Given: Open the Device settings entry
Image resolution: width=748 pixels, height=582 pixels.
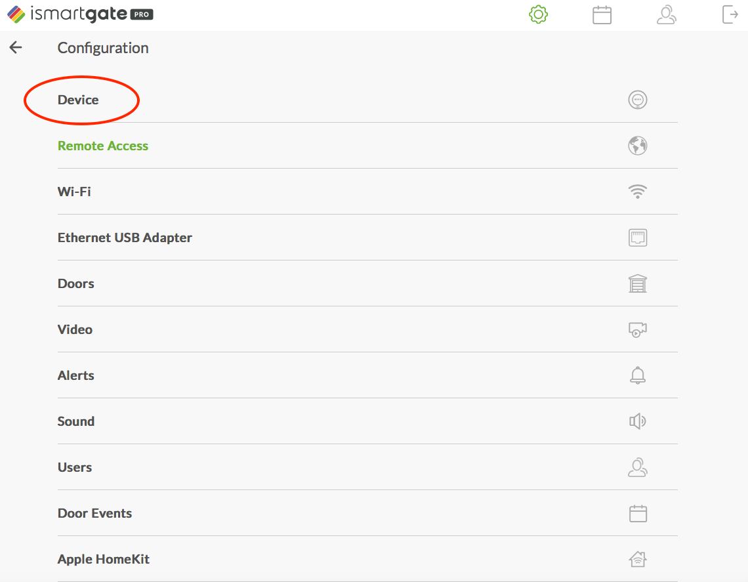Looking at the screenshot, I should point(78,100).
